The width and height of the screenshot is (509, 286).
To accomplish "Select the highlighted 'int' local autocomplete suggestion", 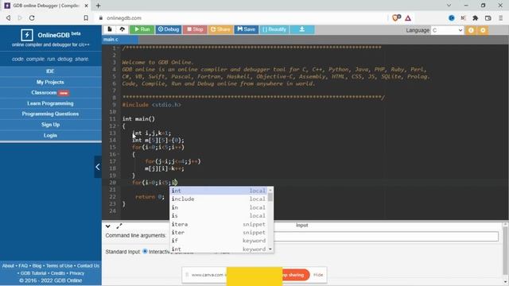I will coord(219,191).
